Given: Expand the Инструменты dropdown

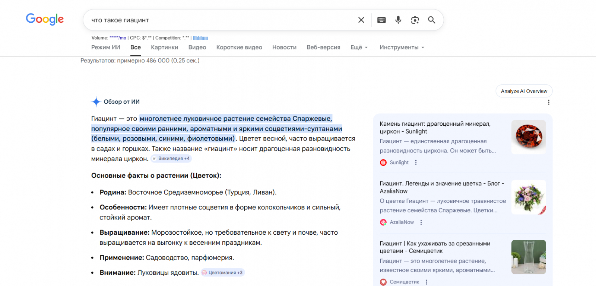Looking at the screenshot, I should (x=402, y=47).
